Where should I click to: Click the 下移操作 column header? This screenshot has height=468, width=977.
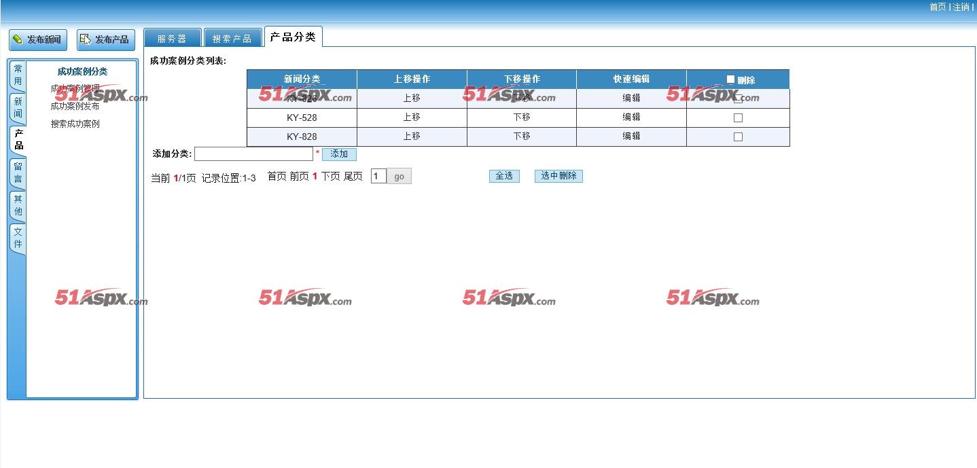coord(522,79)
